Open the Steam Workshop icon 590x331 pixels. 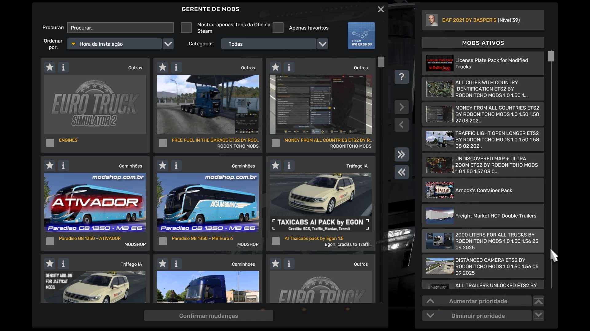(x=361, y=36)
